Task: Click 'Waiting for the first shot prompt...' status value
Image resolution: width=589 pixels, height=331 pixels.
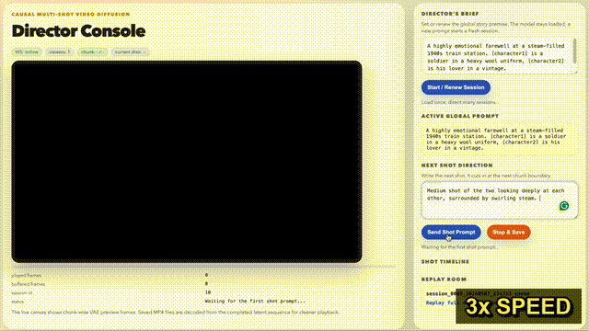Action: pyautogui.click(x=255, y=301)
